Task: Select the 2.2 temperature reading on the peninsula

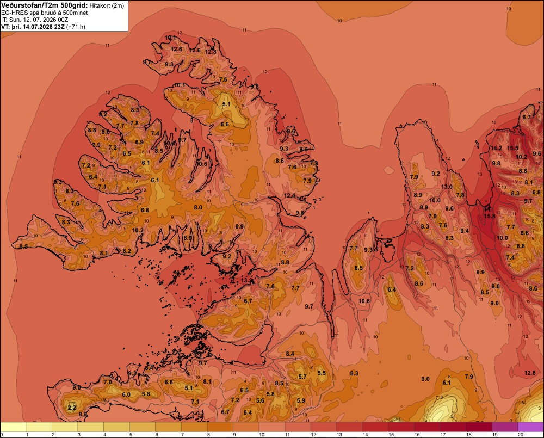Action: click(72, 408)
